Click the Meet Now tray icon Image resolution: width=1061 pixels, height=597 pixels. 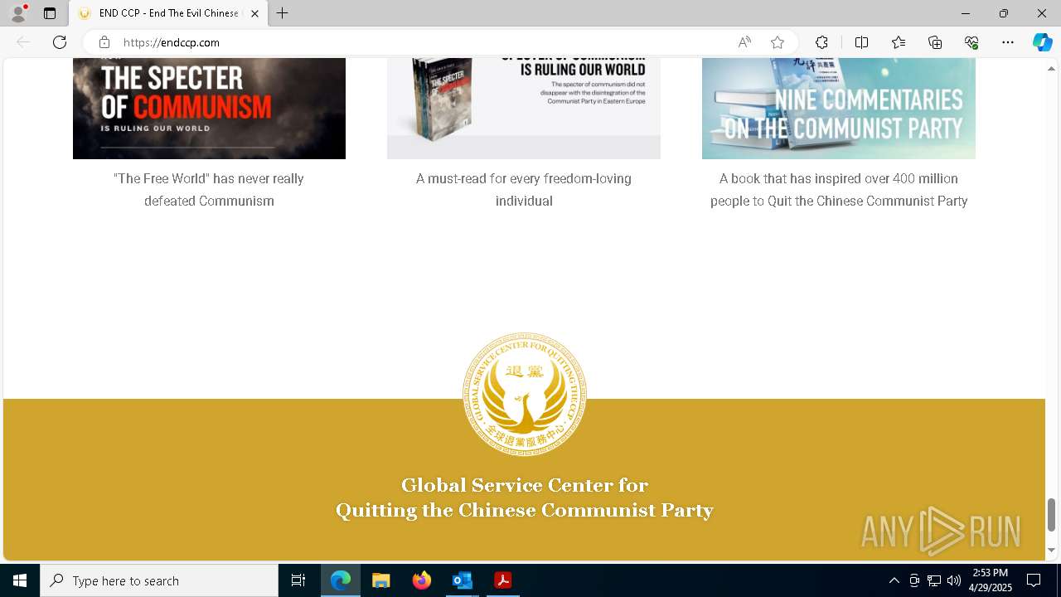click(914, 580)
